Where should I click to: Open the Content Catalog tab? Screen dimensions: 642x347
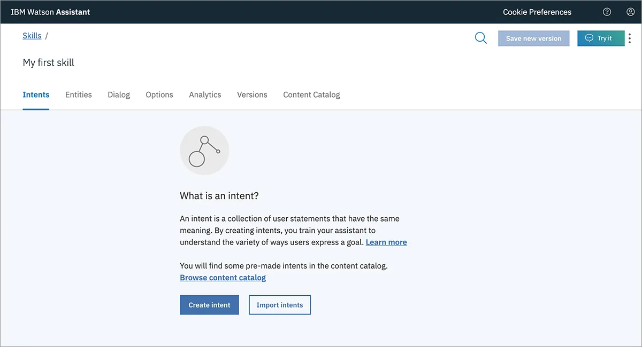[x=311, y=94]
